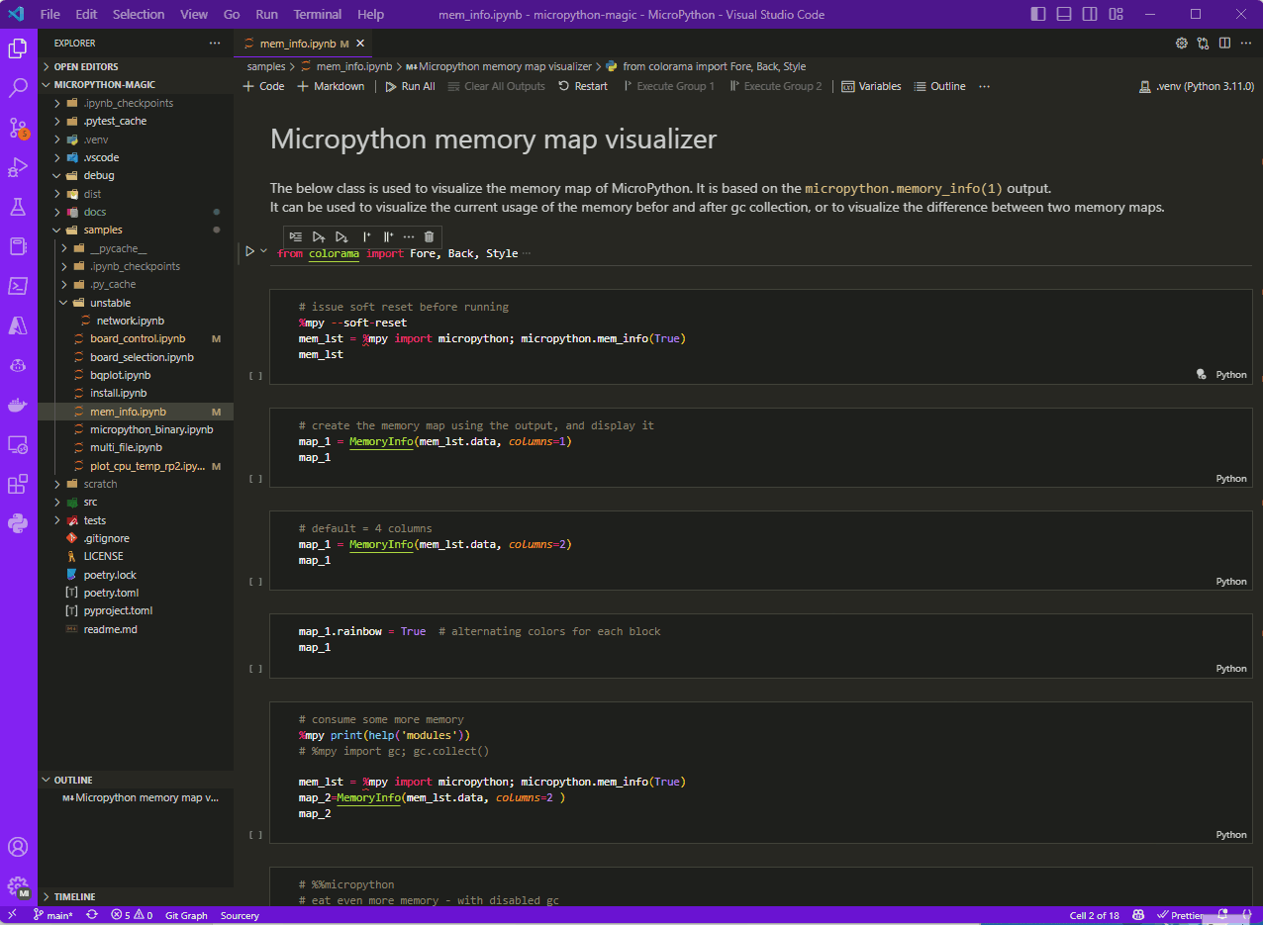Click the source control changes icon in editor title
The image size is (1263, 925).
point(1203,44)
